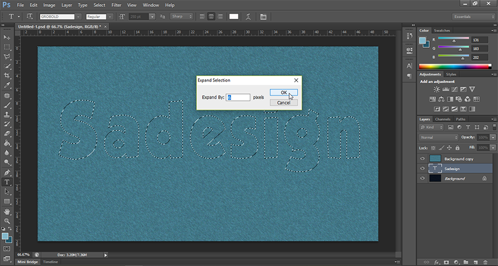Pick a color from the spectrum ramp
The height and width of the screenshot is (266, 498).
(455, 67)
